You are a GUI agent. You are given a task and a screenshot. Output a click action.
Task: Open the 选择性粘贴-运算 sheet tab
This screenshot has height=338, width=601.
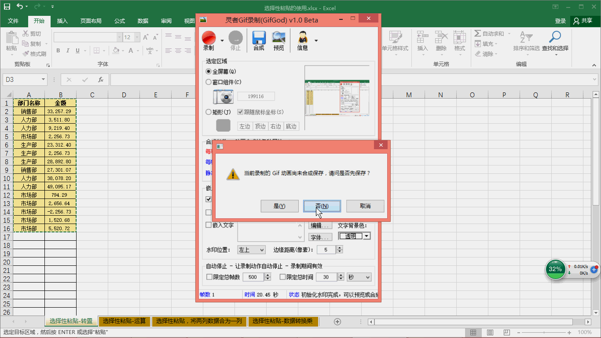(125, 321)
